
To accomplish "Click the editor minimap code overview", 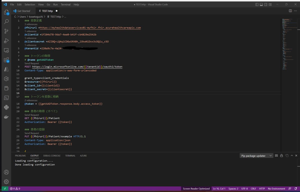I will [x=290, y=44].
